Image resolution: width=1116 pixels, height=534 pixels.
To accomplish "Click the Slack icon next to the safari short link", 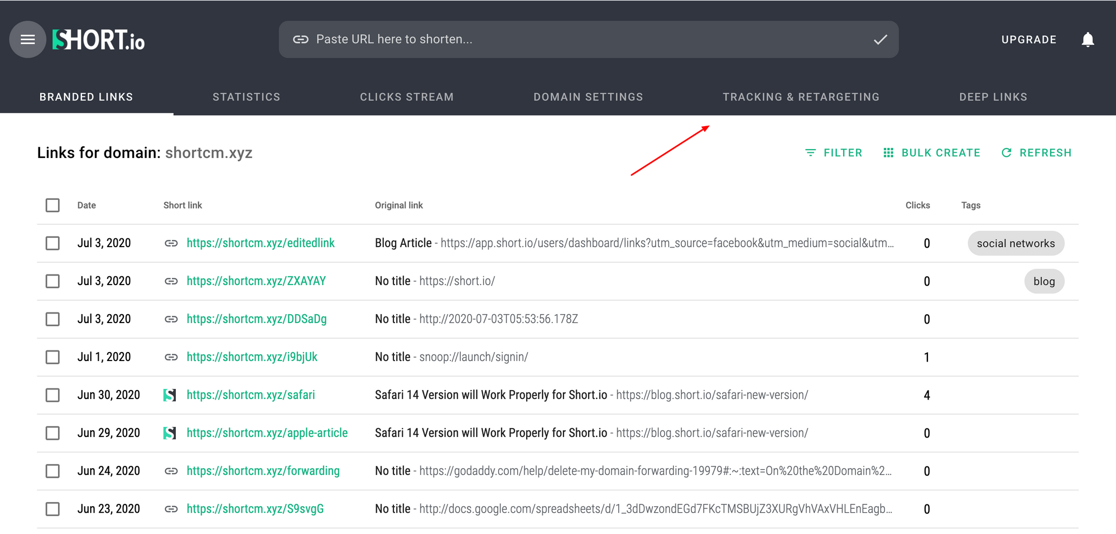I will point(171,395).
